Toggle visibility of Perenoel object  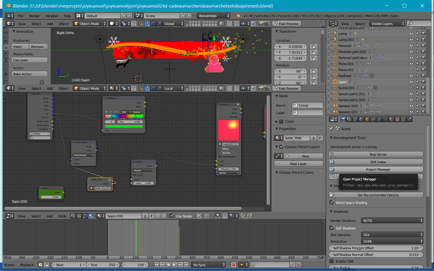(x=411, y=45)
